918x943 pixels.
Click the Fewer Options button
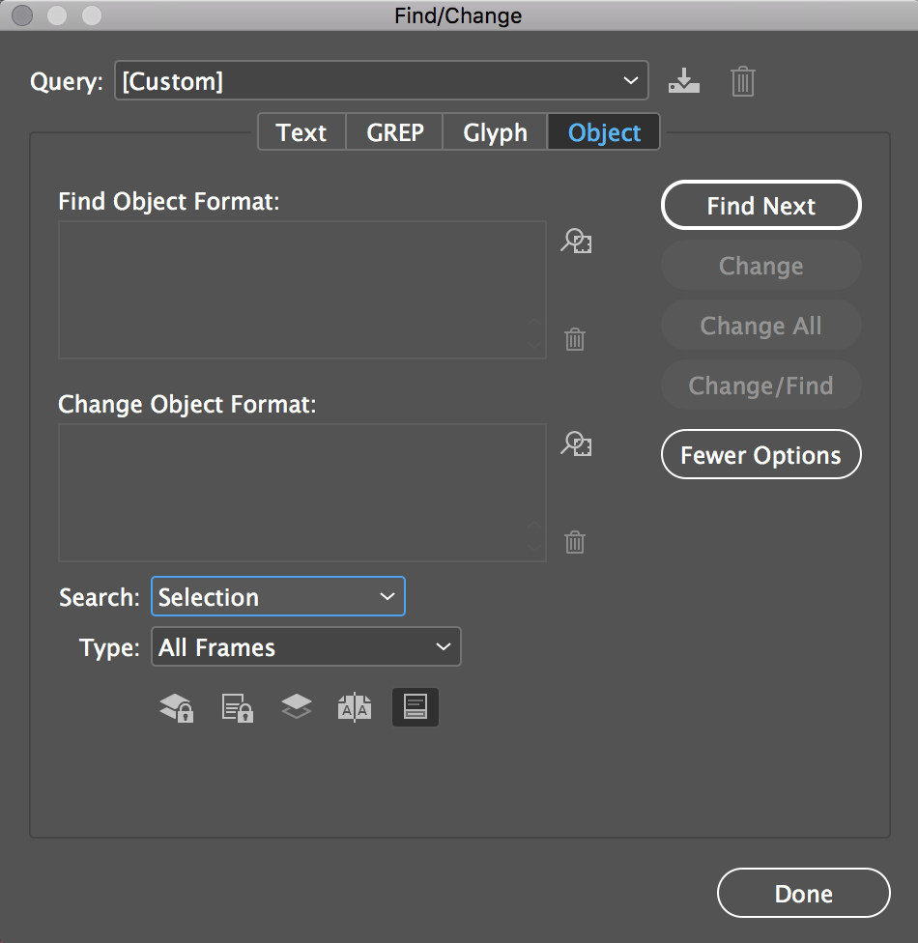pyautogui.click(x=761, y=455)
